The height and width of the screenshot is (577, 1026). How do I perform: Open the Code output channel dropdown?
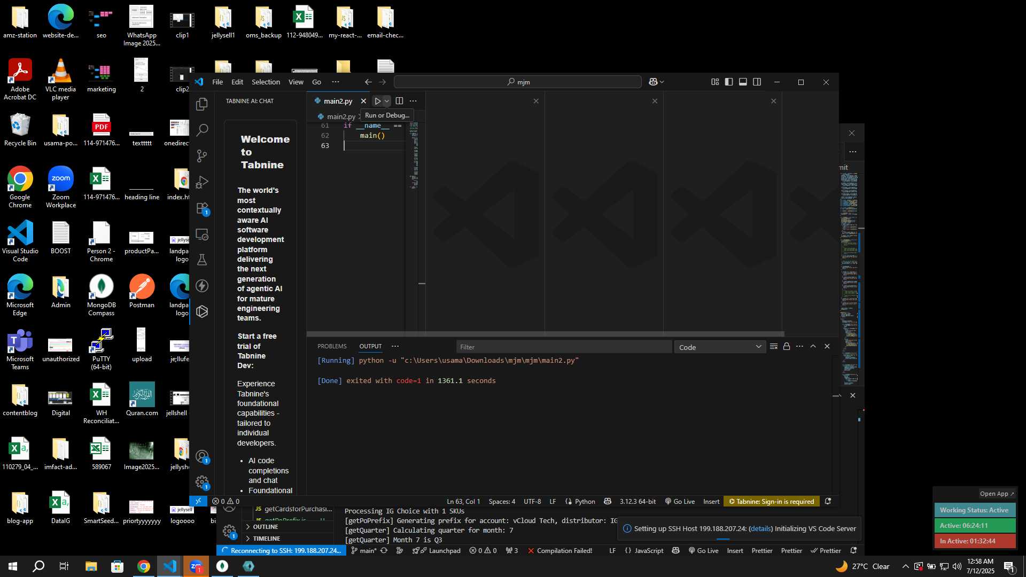tap(720, 347)
